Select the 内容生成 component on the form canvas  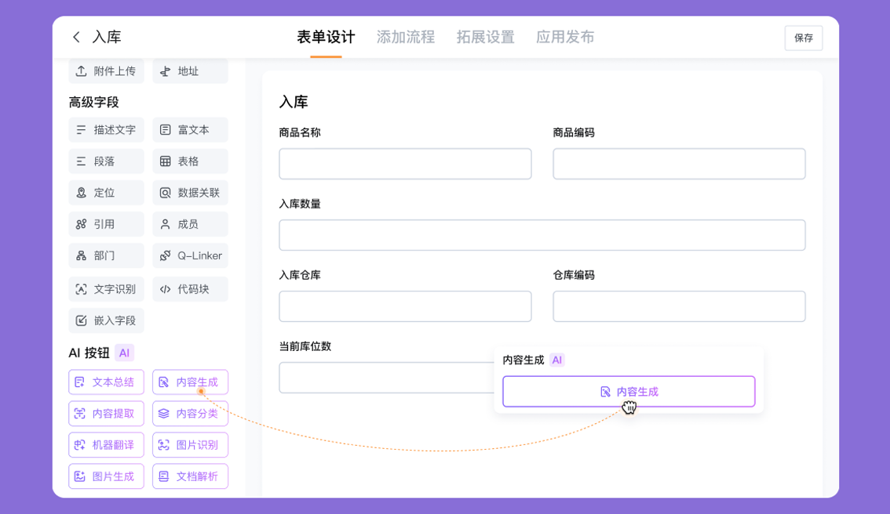tap(628, 391)
